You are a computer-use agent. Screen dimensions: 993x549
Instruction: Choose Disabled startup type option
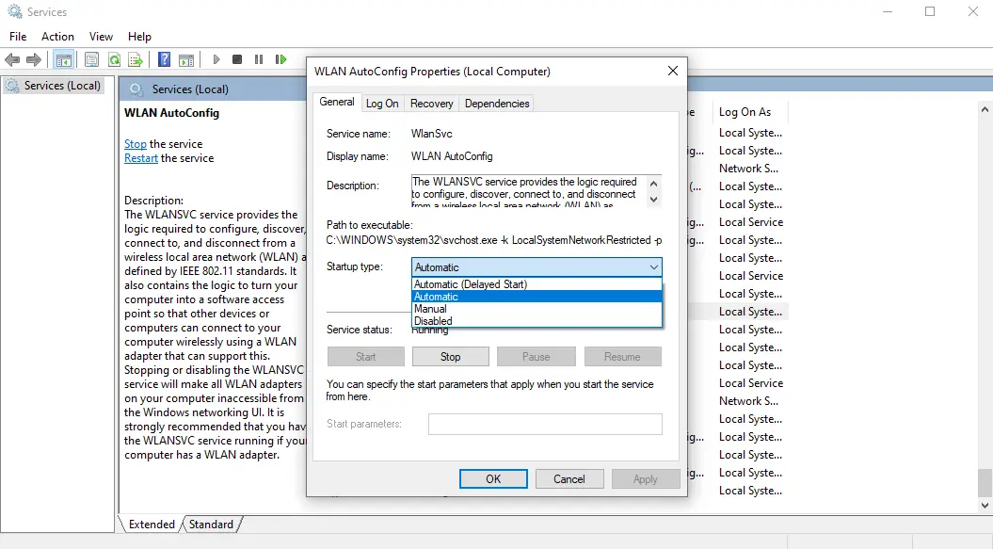(x=537, y=321)
